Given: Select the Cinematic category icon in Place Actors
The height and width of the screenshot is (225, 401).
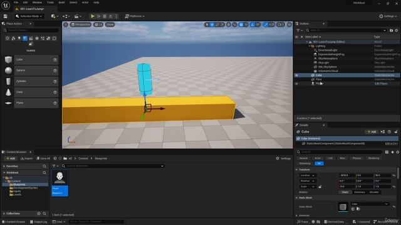Looking at the screenshot, I should [x=31, y=38].
